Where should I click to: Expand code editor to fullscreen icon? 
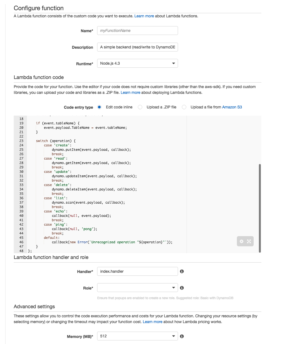[x=249, y=241]
